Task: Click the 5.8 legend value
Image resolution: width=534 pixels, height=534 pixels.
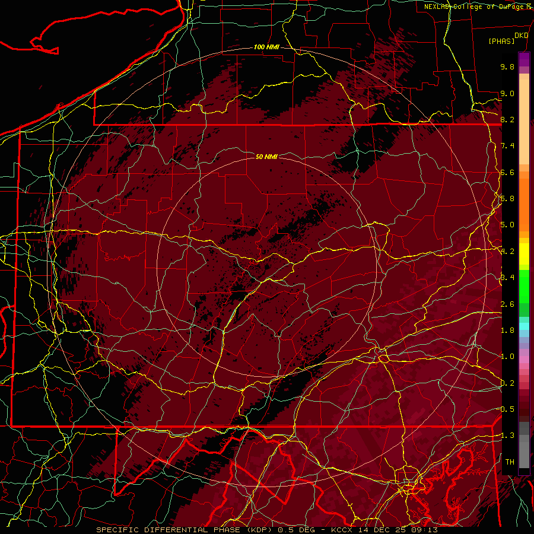Action: click(507, 199)
